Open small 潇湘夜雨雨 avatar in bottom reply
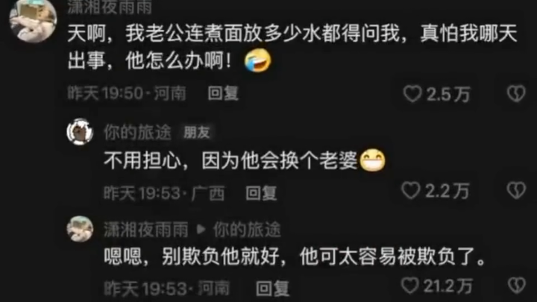This screenshot has height=302, width=537. 80,229
